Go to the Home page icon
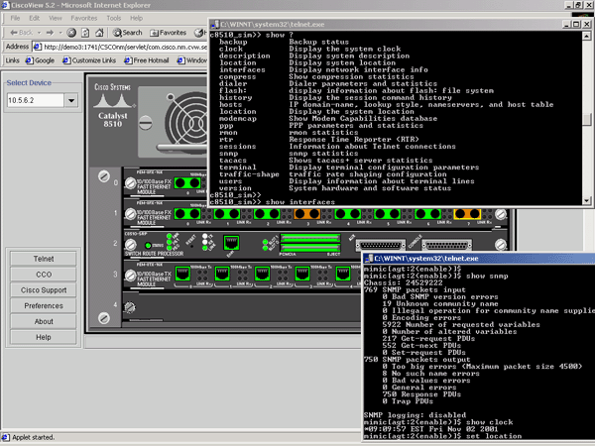The image size is (595, 446). coord(99,33)
